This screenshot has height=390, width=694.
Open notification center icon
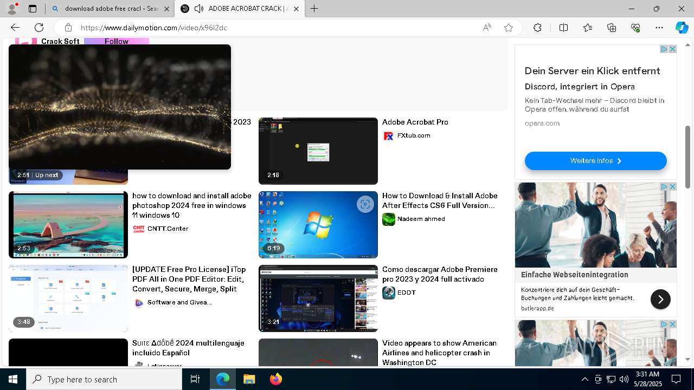(676, 379)
